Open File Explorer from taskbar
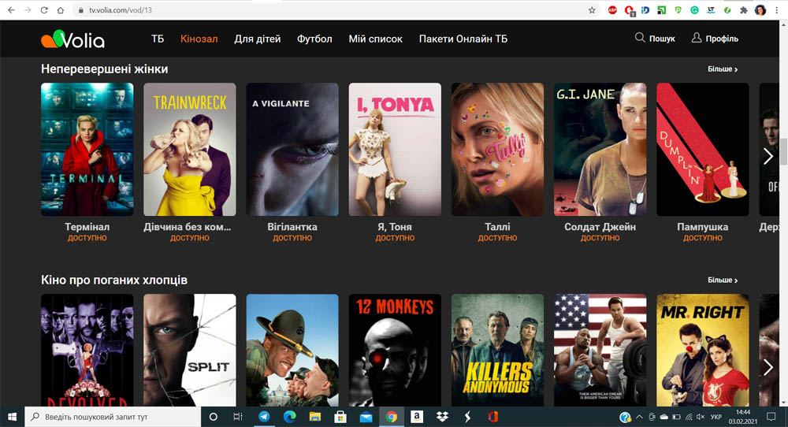The height and width of the screenshot is (427, 788). coord(315,417)
